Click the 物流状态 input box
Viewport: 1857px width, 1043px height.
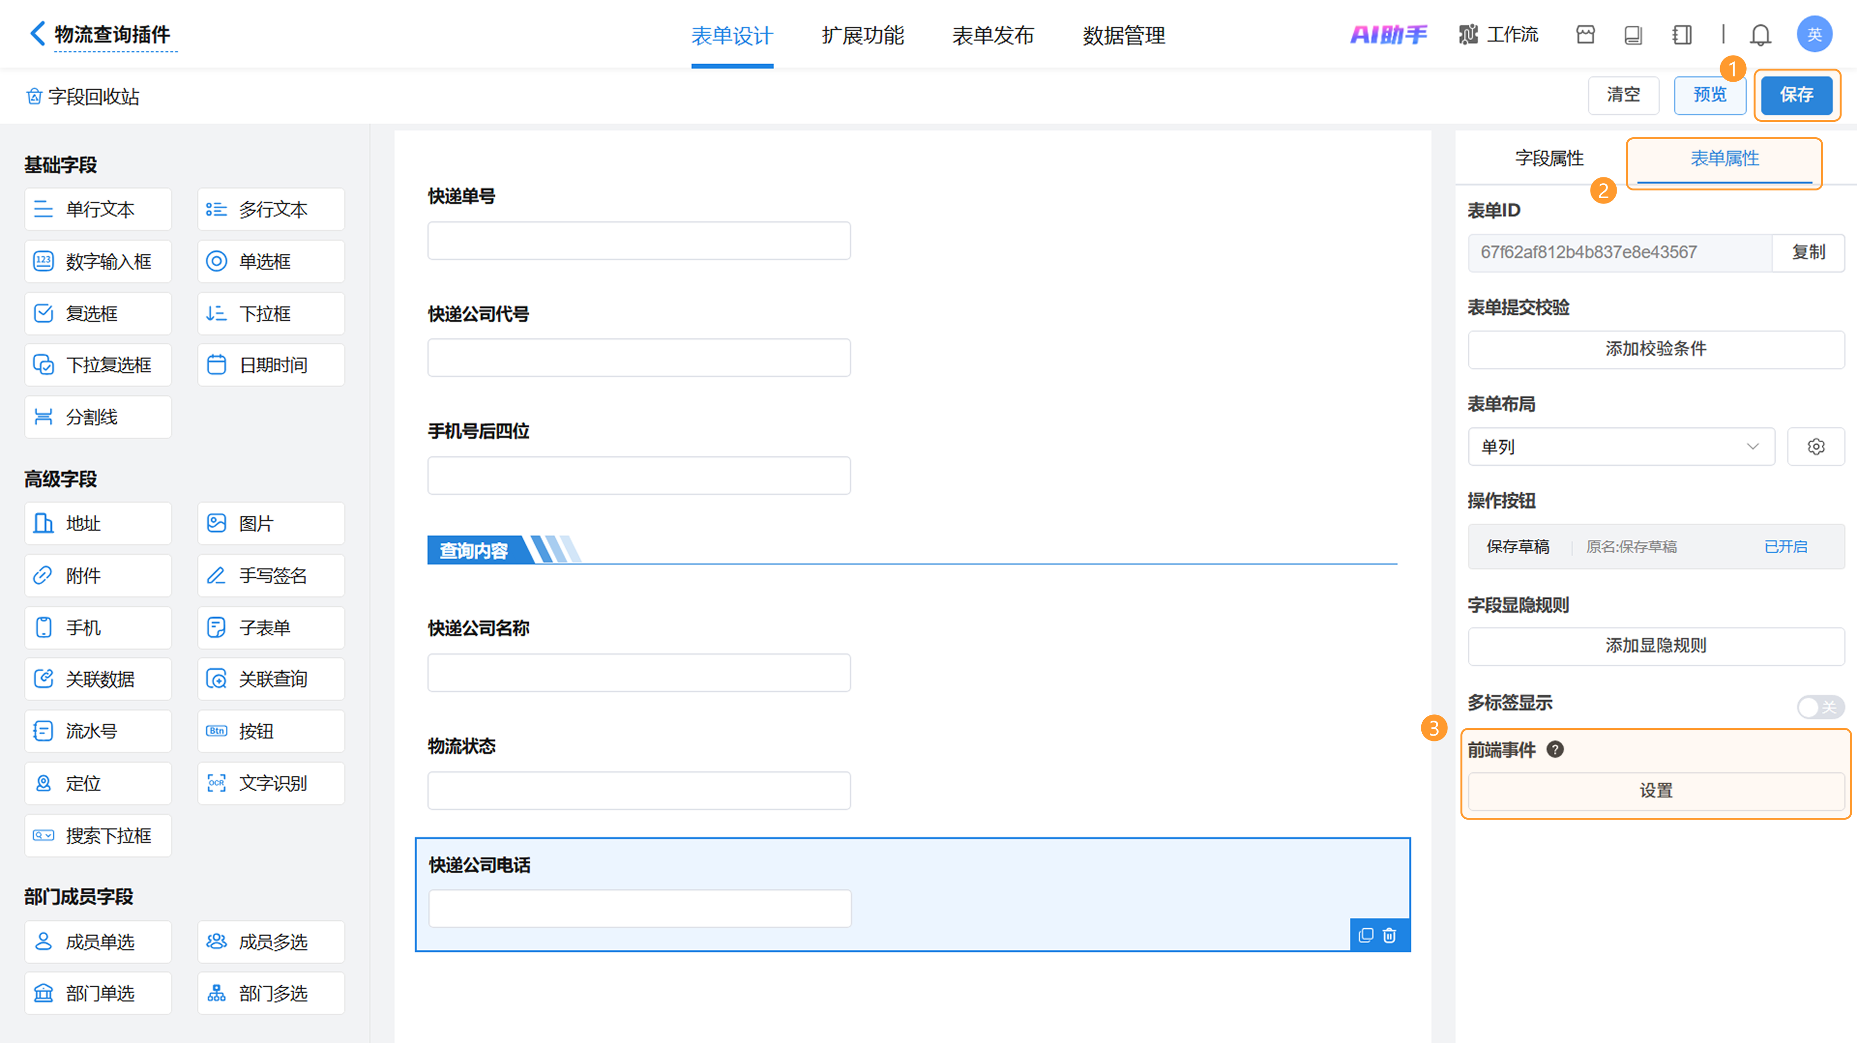[x=639, y=791]
